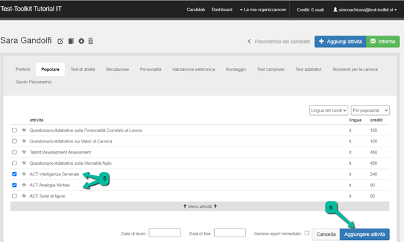Click the Data di fine field
Viewport: 404px width, 242px height.
(x=230, y=233)
